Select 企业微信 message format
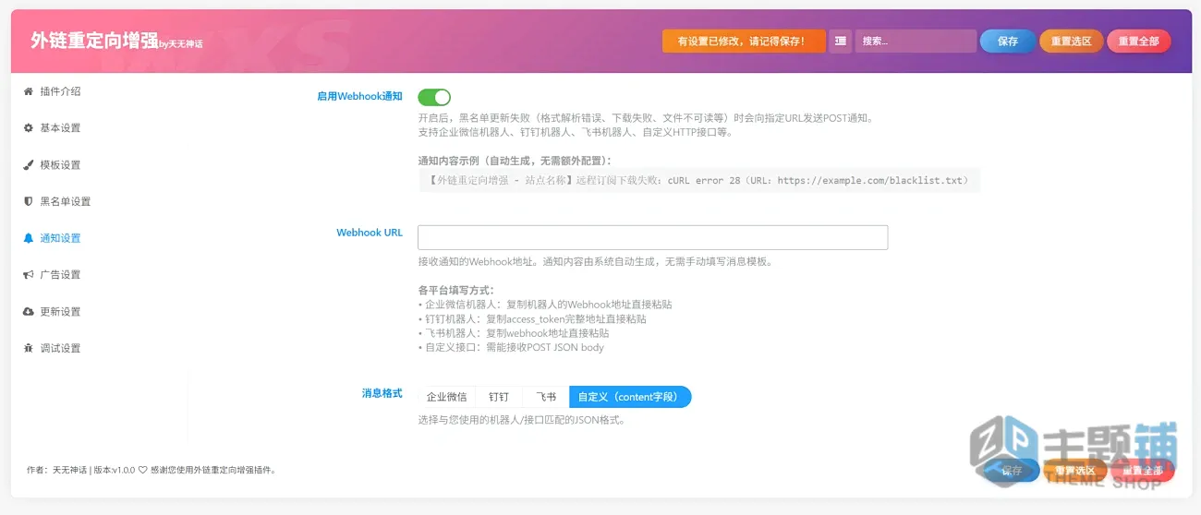The width and height of the screenshot is (1201, 515). (x=446, y=397)
